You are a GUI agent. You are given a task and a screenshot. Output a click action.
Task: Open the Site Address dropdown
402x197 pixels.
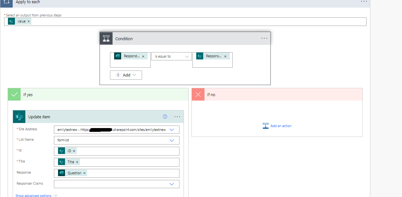[x=172, y=129]
